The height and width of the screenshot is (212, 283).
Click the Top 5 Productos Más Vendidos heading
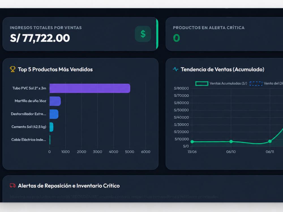(55, 70)
